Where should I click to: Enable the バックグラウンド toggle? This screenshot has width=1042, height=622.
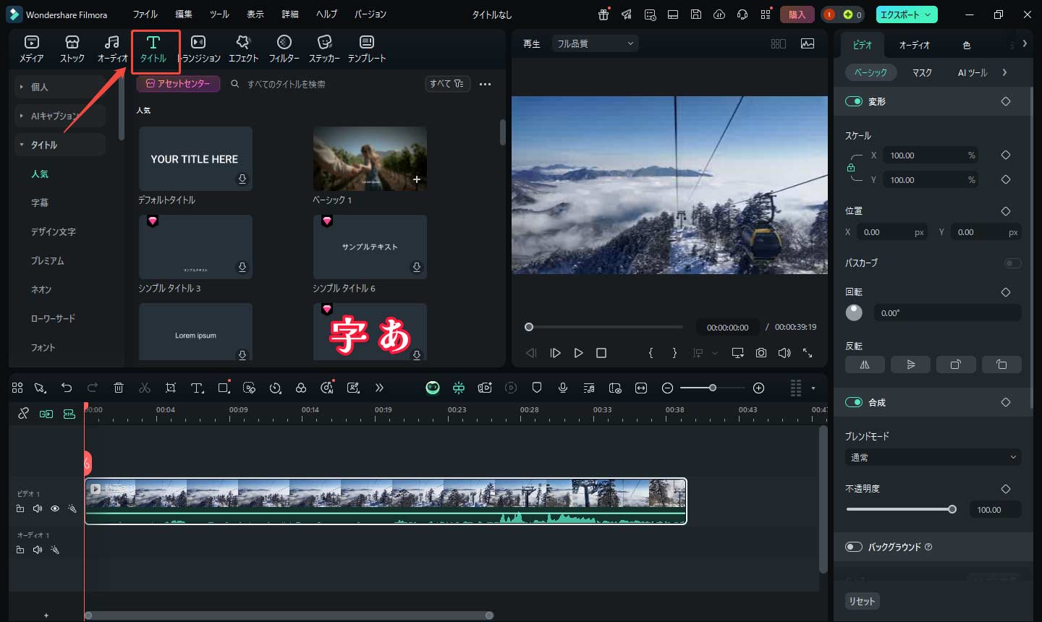[854, 547]
